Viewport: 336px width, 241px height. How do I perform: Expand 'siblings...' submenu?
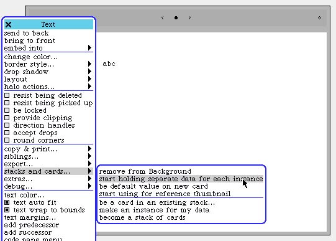(x=48, y=156)
